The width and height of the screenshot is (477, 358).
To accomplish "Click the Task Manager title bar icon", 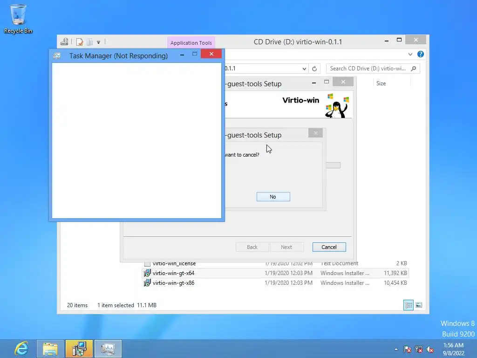I will 57,56.
